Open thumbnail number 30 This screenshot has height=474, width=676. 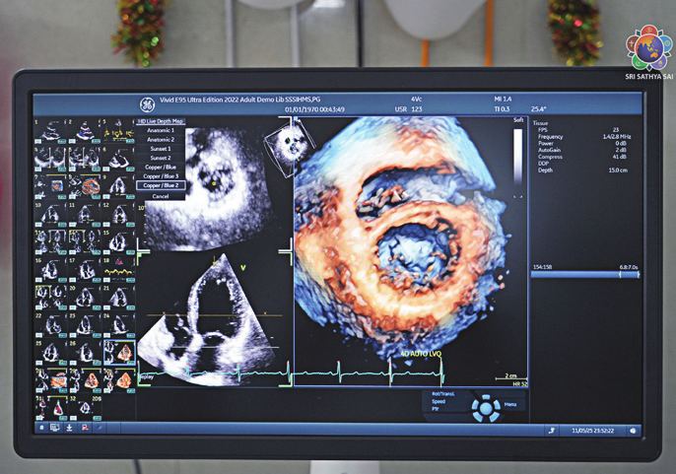coord(119,380)
